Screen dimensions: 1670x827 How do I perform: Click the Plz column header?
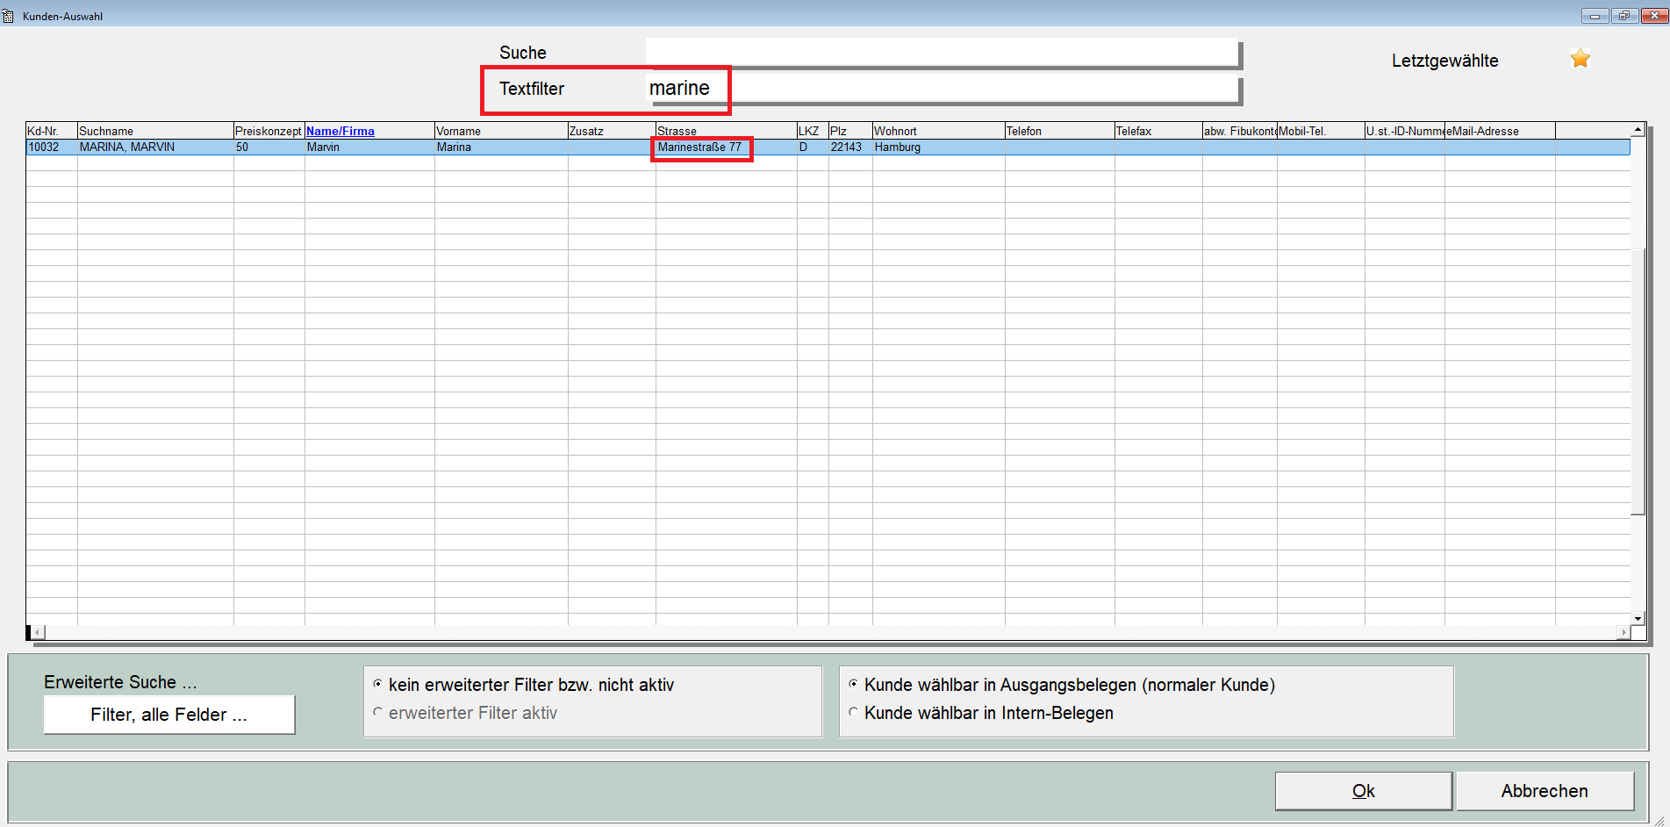click(x=850, y=131)
